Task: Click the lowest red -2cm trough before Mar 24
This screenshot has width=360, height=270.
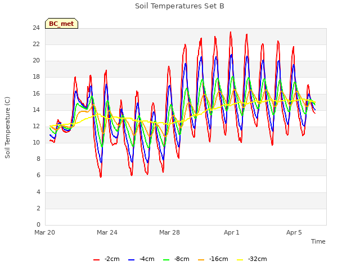Action: click(101, 177)
